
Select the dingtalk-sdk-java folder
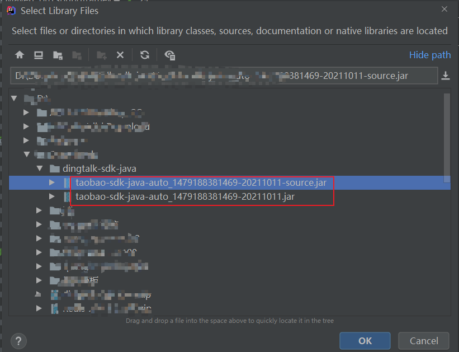pyautogui.click(x=99, y=168)
